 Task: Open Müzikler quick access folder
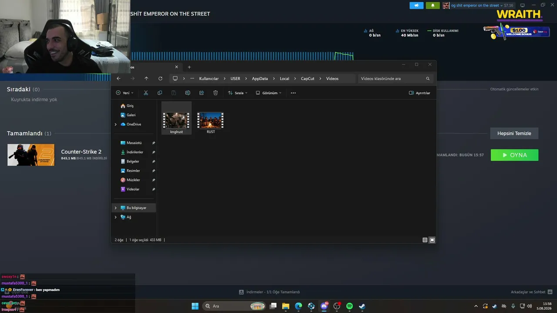(134, 180)
